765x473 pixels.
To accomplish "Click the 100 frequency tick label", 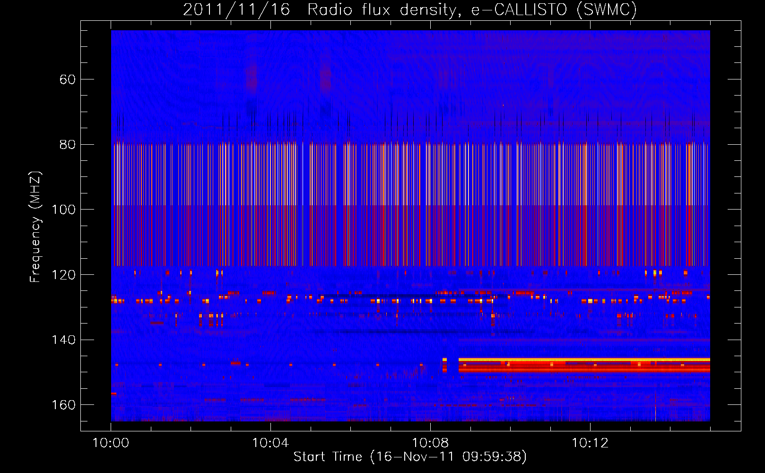I will pyautogui.click(x=64, y=210).
